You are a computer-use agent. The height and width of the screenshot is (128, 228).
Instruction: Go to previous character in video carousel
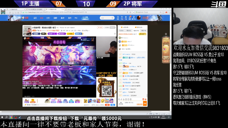pos(27,64)
